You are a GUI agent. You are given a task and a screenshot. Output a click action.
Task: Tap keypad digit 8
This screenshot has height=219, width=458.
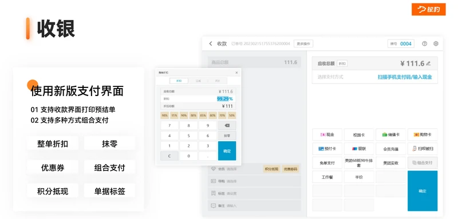pos(189,125)
